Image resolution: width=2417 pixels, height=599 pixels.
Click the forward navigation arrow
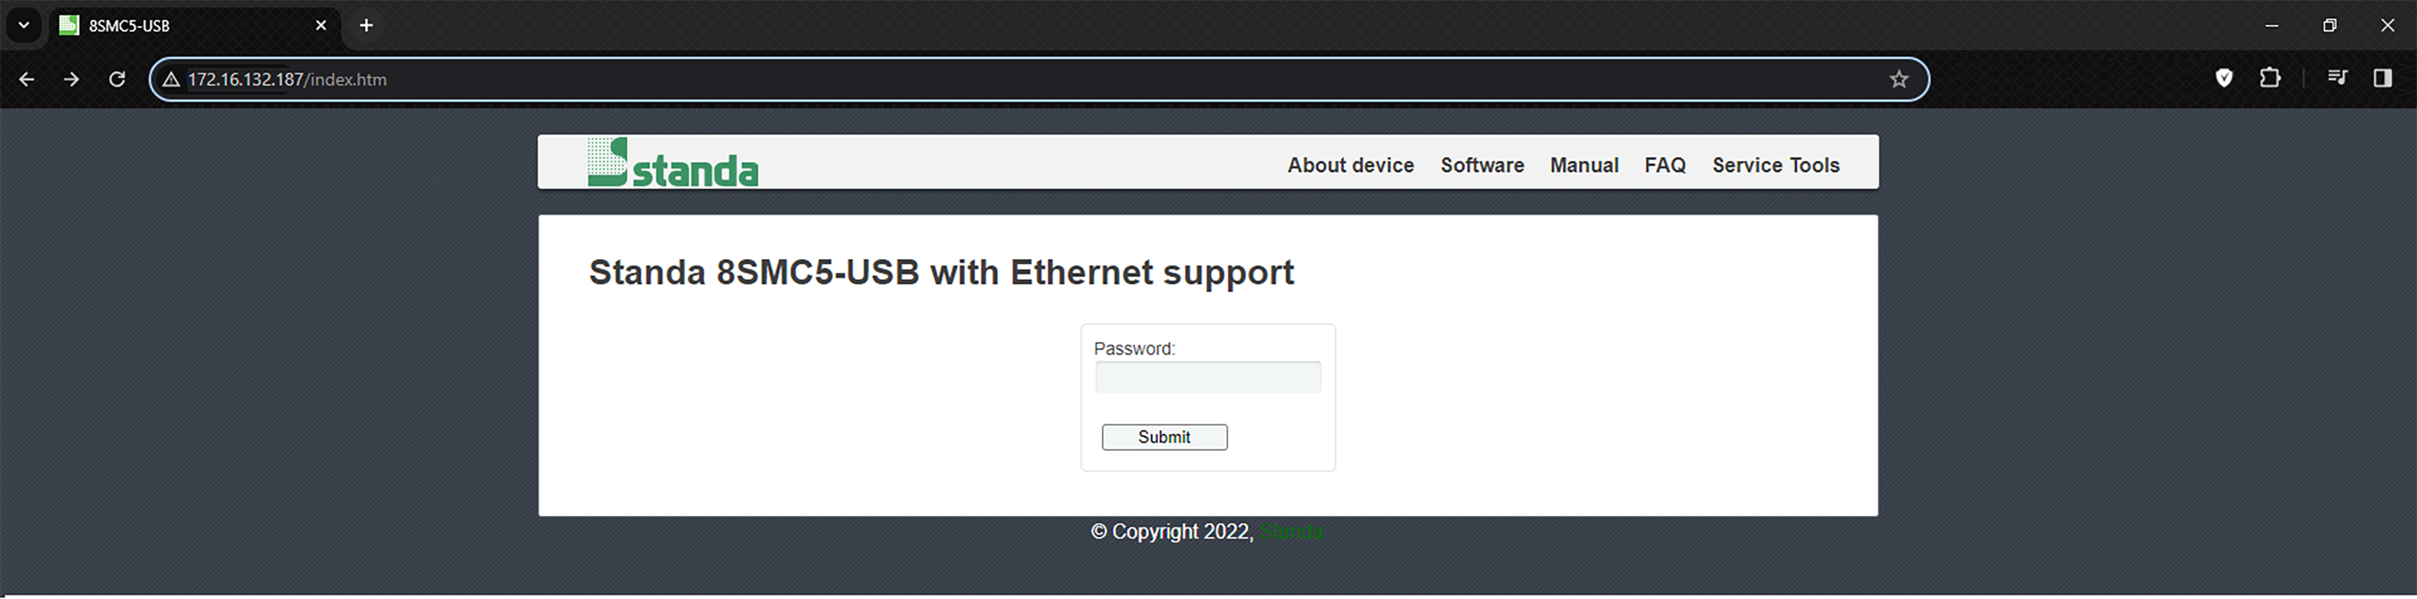(71, 80)
